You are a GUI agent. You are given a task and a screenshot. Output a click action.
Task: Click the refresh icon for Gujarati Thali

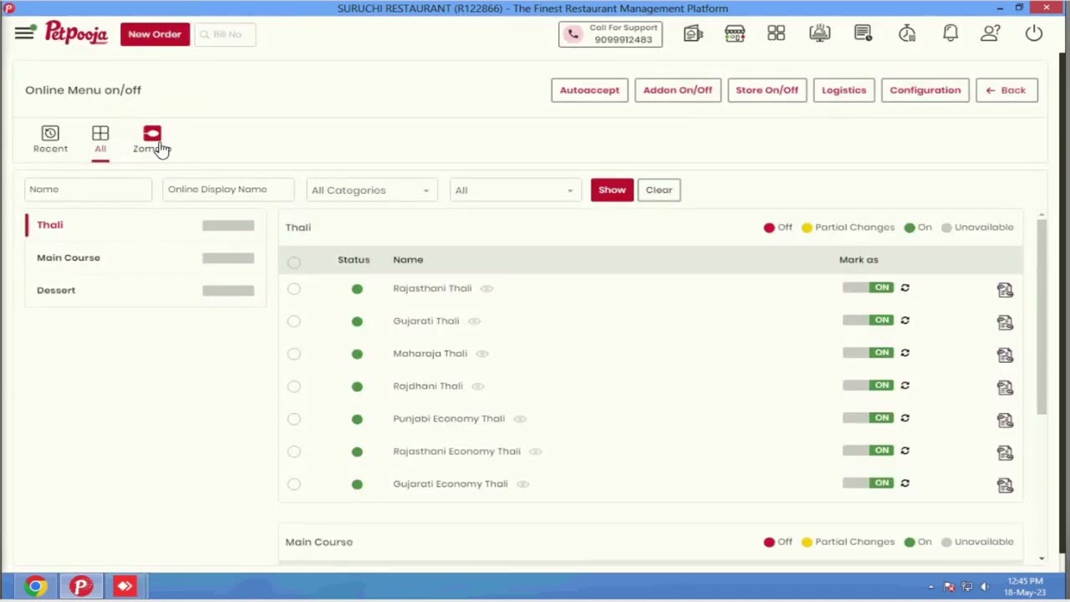point(905,320)
